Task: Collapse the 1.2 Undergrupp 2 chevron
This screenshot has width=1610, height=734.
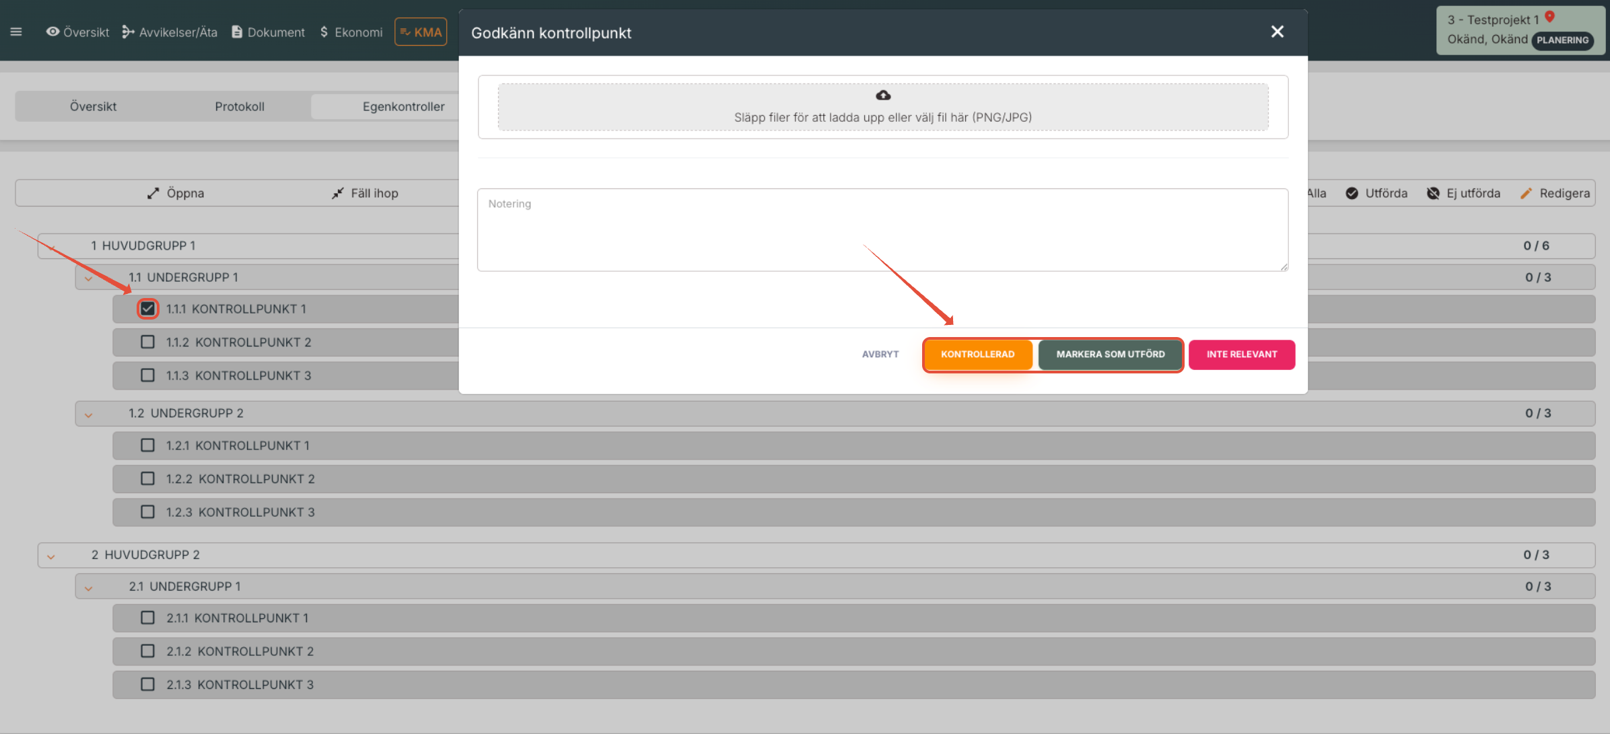Action: click(x=88, y=414)
